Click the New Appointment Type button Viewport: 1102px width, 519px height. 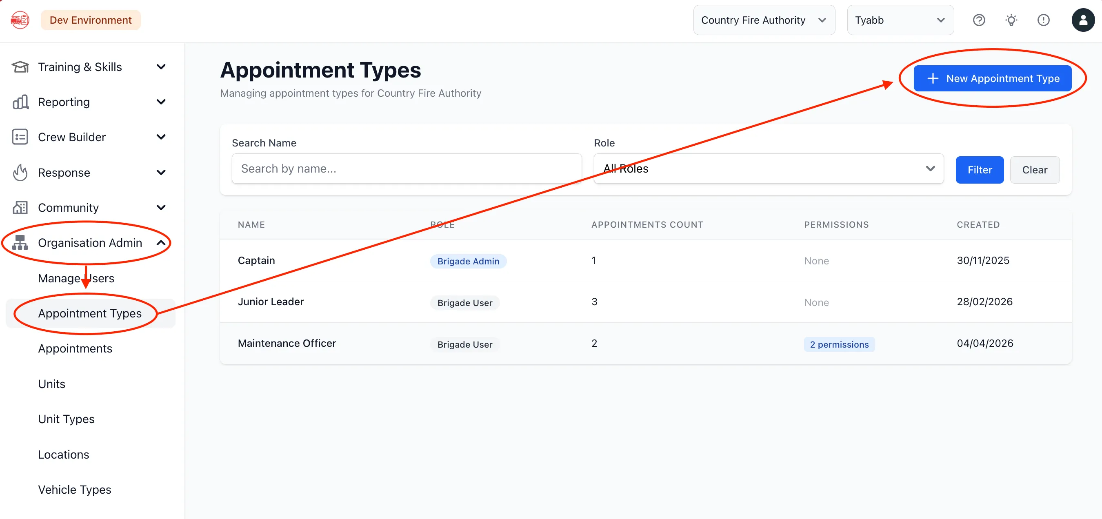point(993,79)
